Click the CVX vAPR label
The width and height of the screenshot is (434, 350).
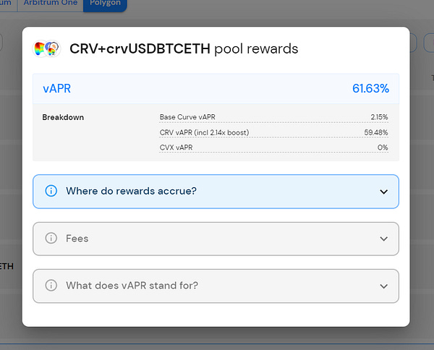(176, 148)
